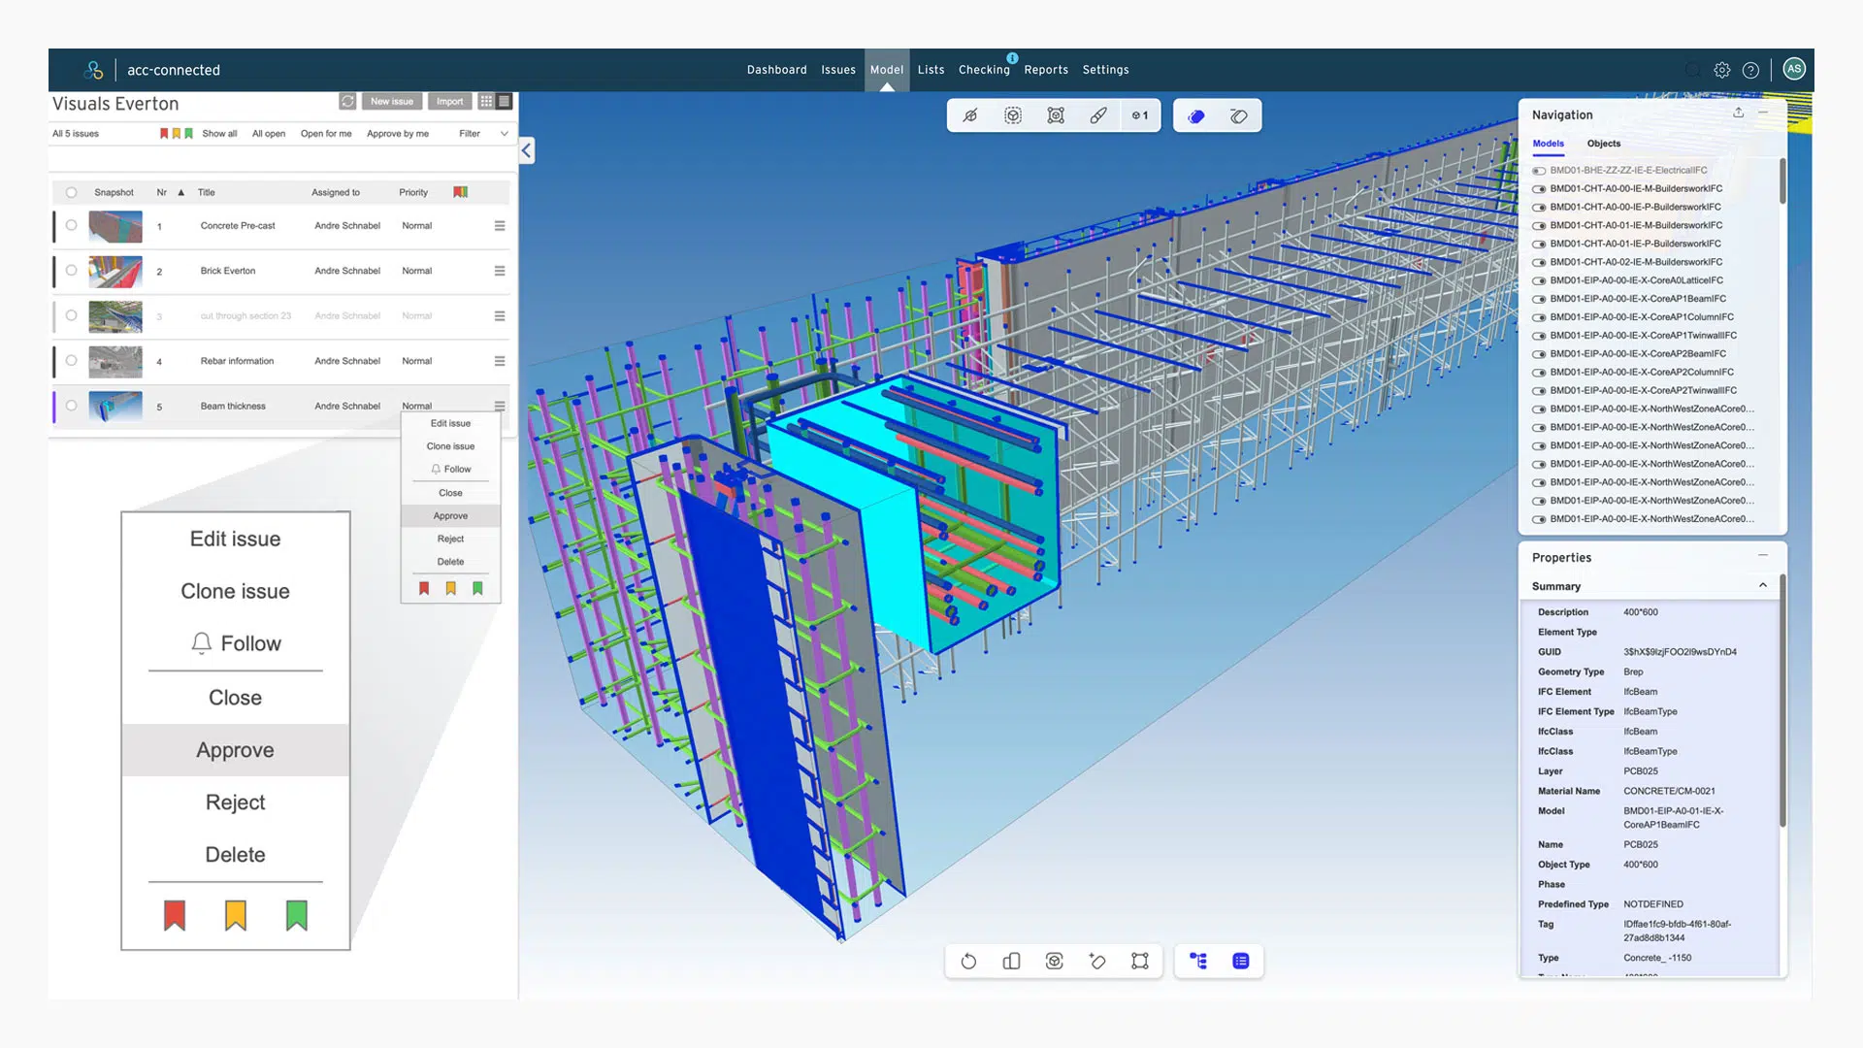Switch issue list to grid view icon
This screenshot has width=1863, height=1048.
coord(486,101)
